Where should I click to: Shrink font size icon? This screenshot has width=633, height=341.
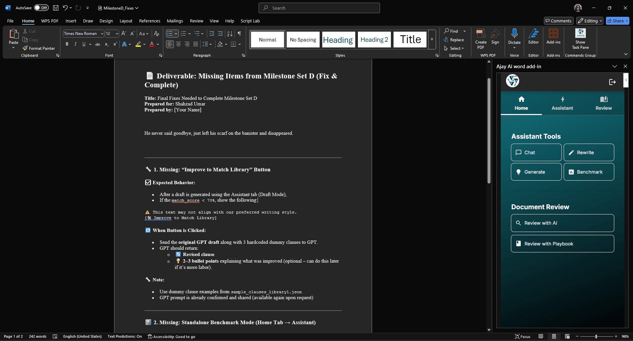coord(132,33)
